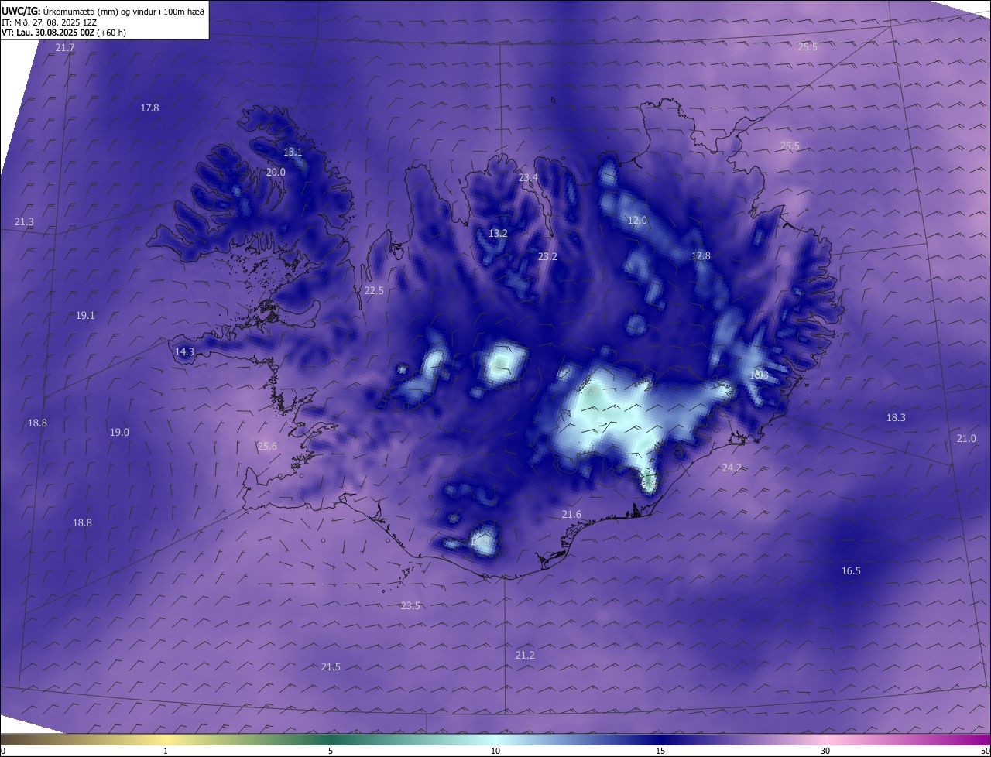Click the colorbar tick label 30
The width and height of the screenshot is (991, 757).
[x=825, y=752]
